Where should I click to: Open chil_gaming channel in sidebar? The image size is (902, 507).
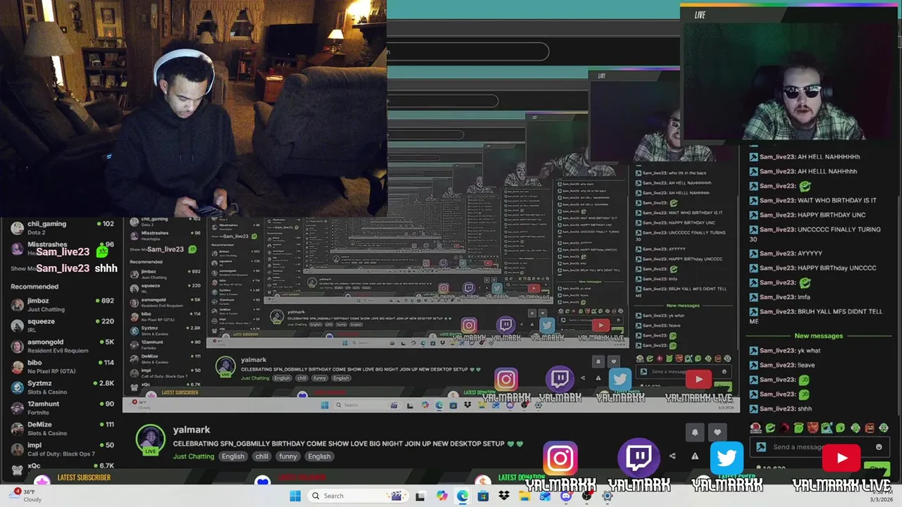(x=62, y=227)
